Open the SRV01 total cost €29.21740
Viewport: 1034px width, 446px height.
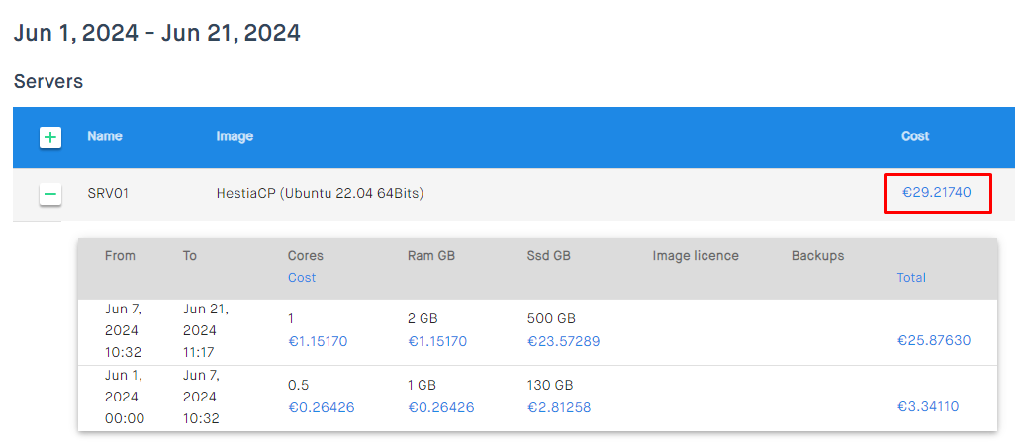936,193
